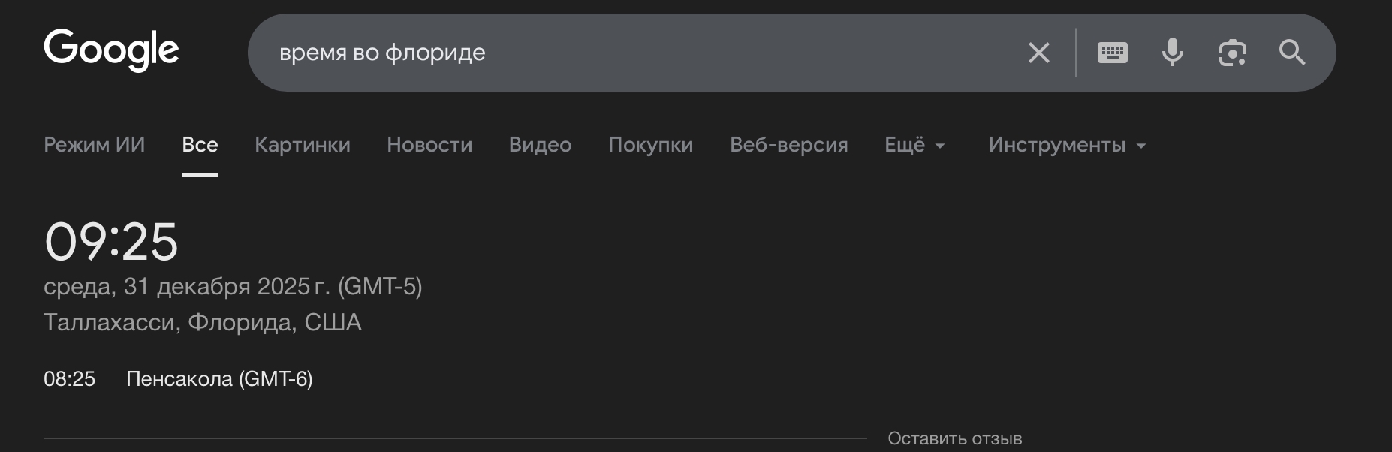Image resolution: width=1392 pixels, height=452 pixels.
Task: Click the 09:25 time display
Action: [x=111, y=242]
